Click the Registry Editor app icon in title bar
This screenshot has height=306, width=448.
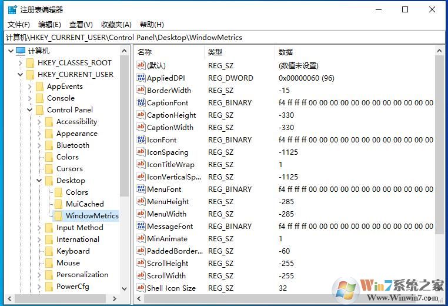coord(12,9)
